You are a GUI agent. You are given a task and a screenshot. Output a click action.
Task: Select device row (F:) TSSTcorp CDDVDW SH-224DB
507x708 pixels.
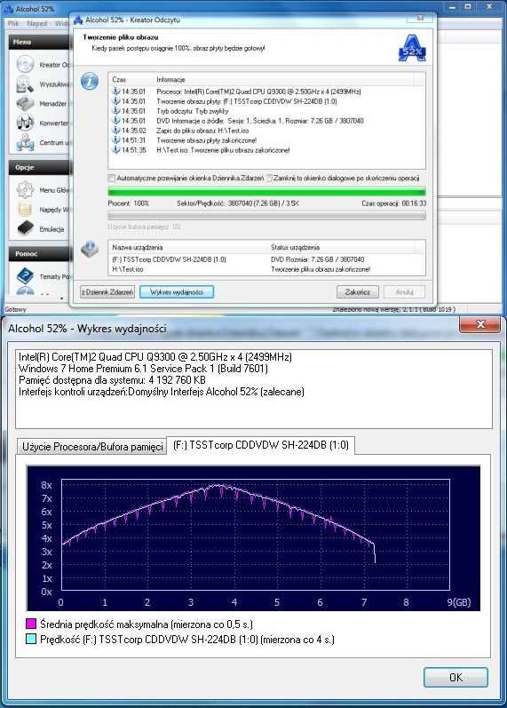(x=266, y=259)
